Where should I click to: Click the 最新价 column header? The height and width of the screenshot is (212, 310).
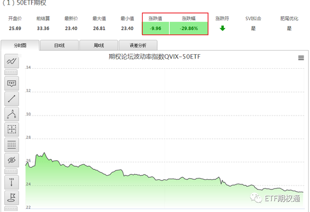coord(71,19)
